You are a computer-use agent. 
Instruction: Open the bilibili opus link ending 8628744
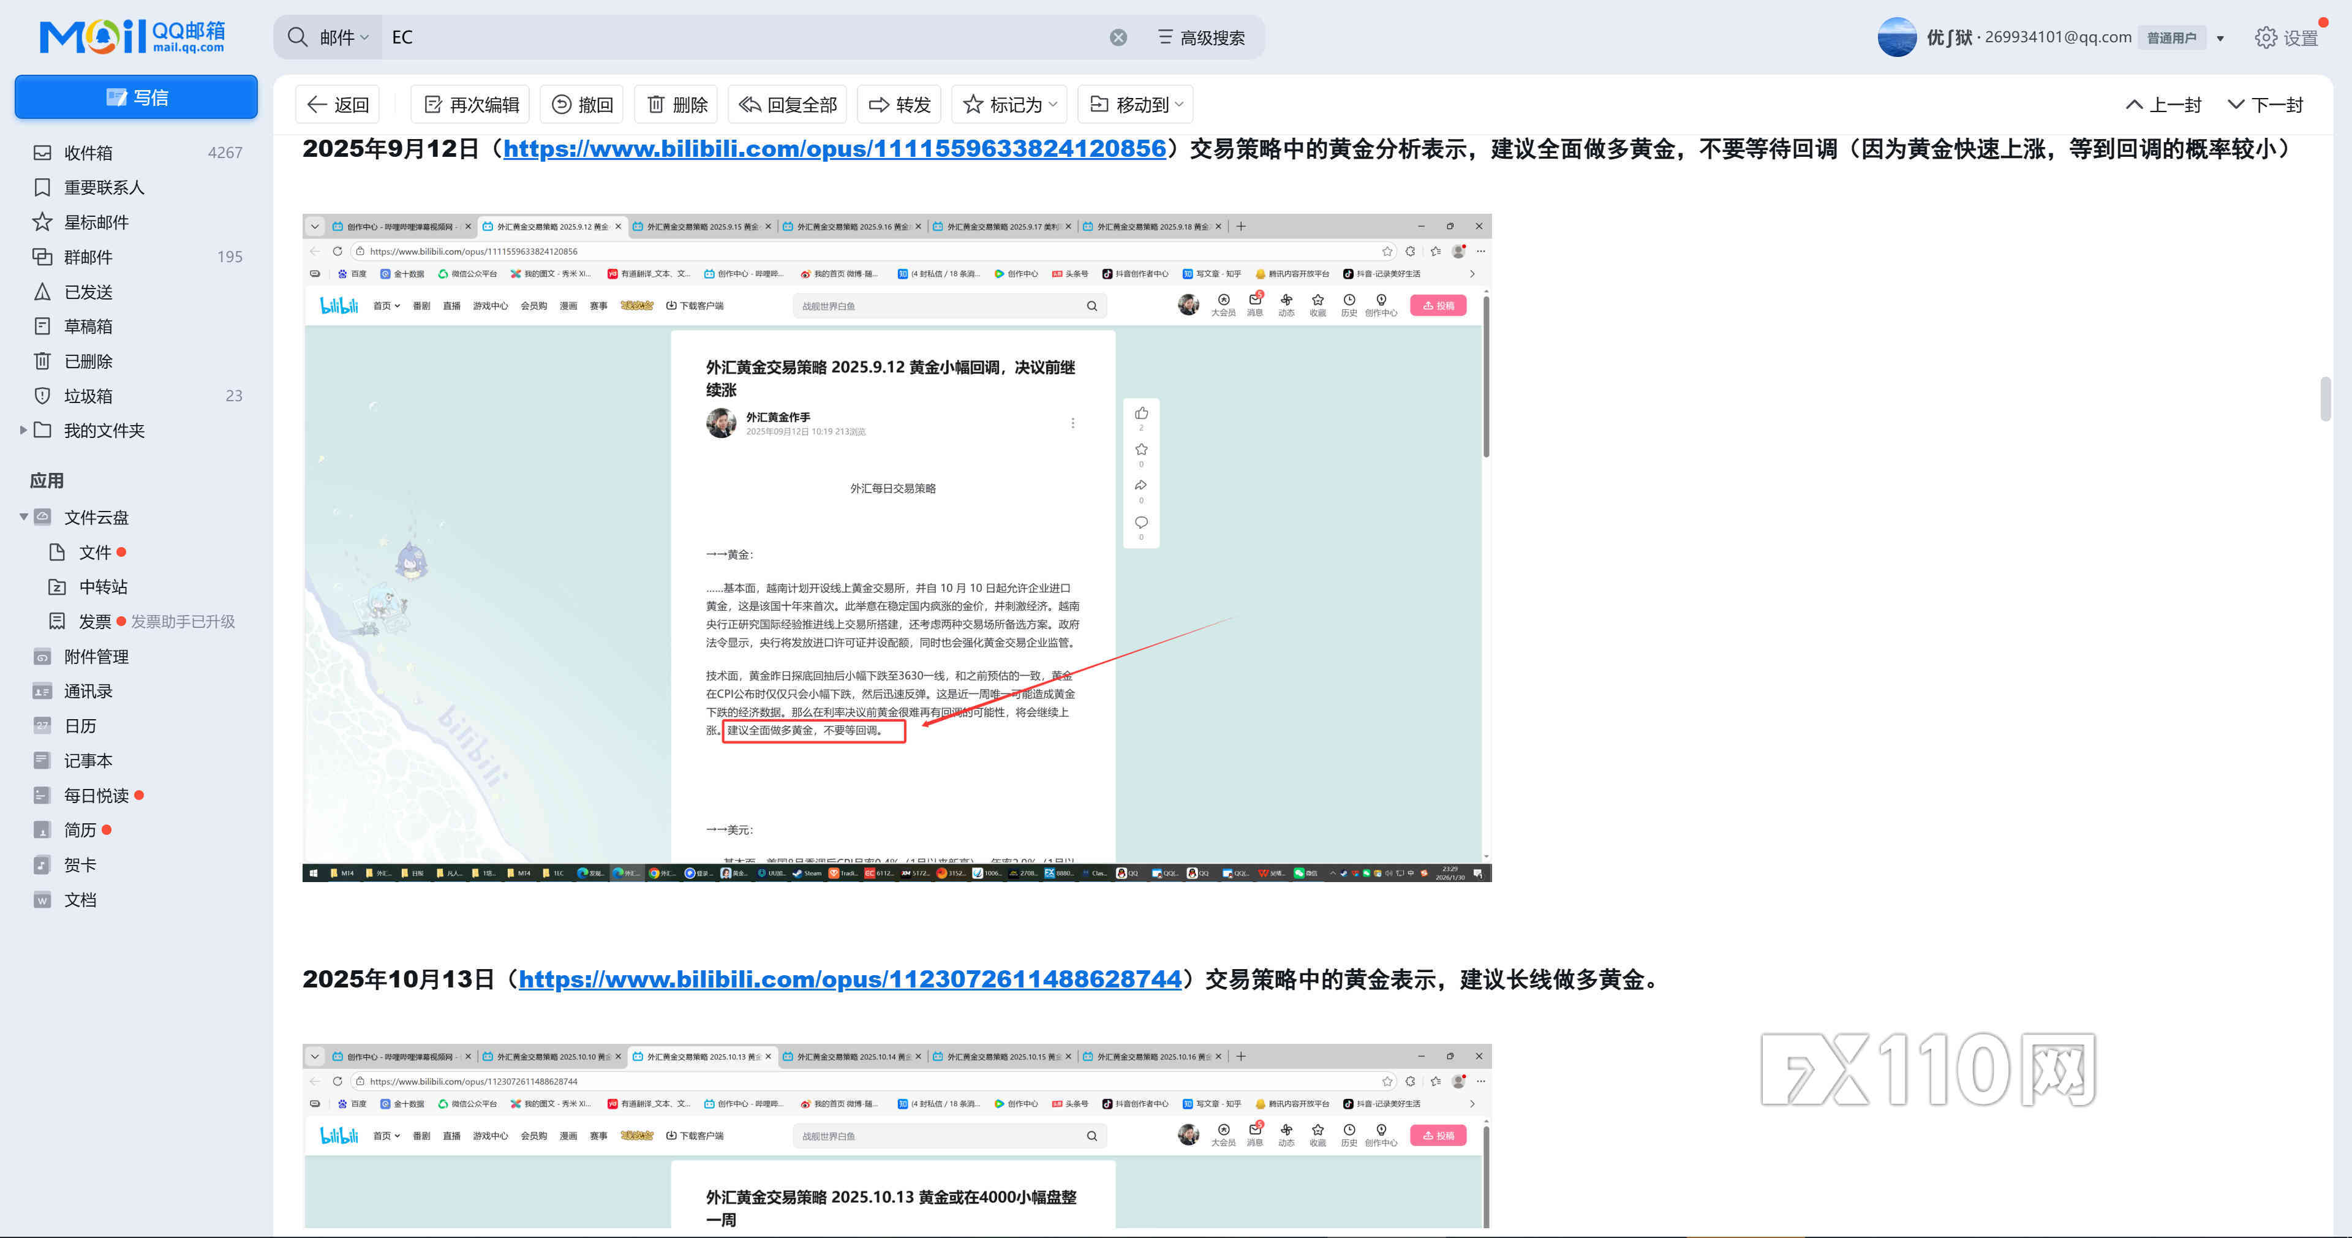(850, 979)
